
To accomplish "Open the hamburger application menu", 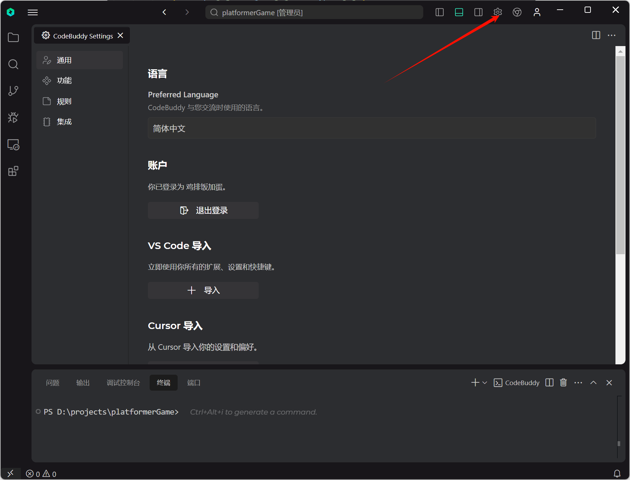I will [x=33, y=12].
